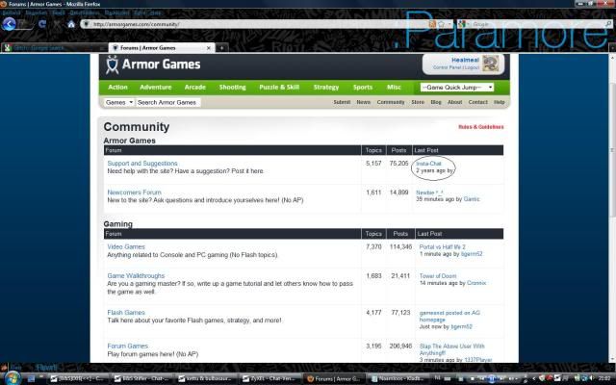
Task: Open the Misc games category
Action: (x=394, y=88)
